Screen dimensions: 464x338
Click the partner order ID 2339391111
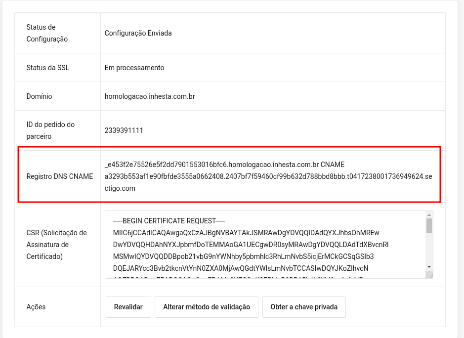click(124, 130)
